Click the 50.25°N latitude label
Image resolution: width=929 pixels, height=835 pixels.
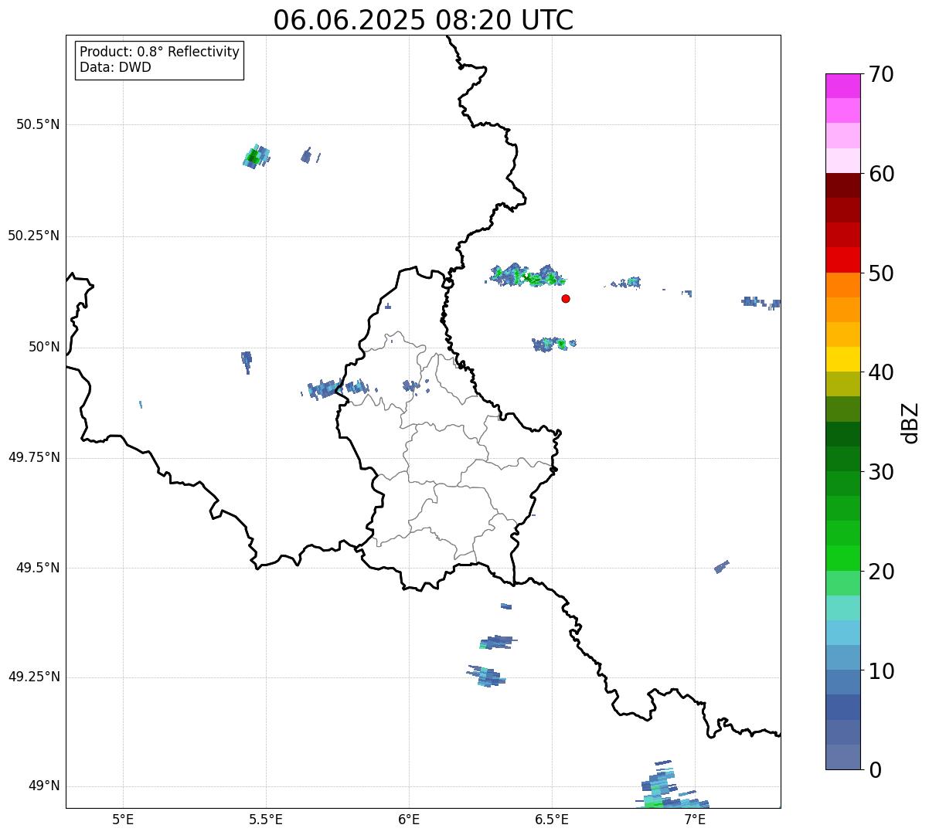34,236
